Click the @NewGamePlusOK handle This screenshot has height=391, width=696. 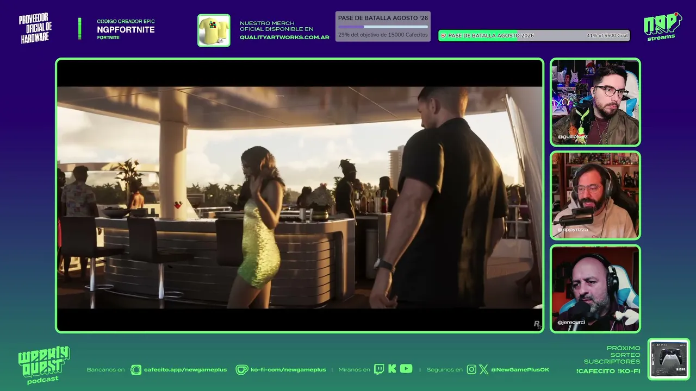(x=520, y=370)
